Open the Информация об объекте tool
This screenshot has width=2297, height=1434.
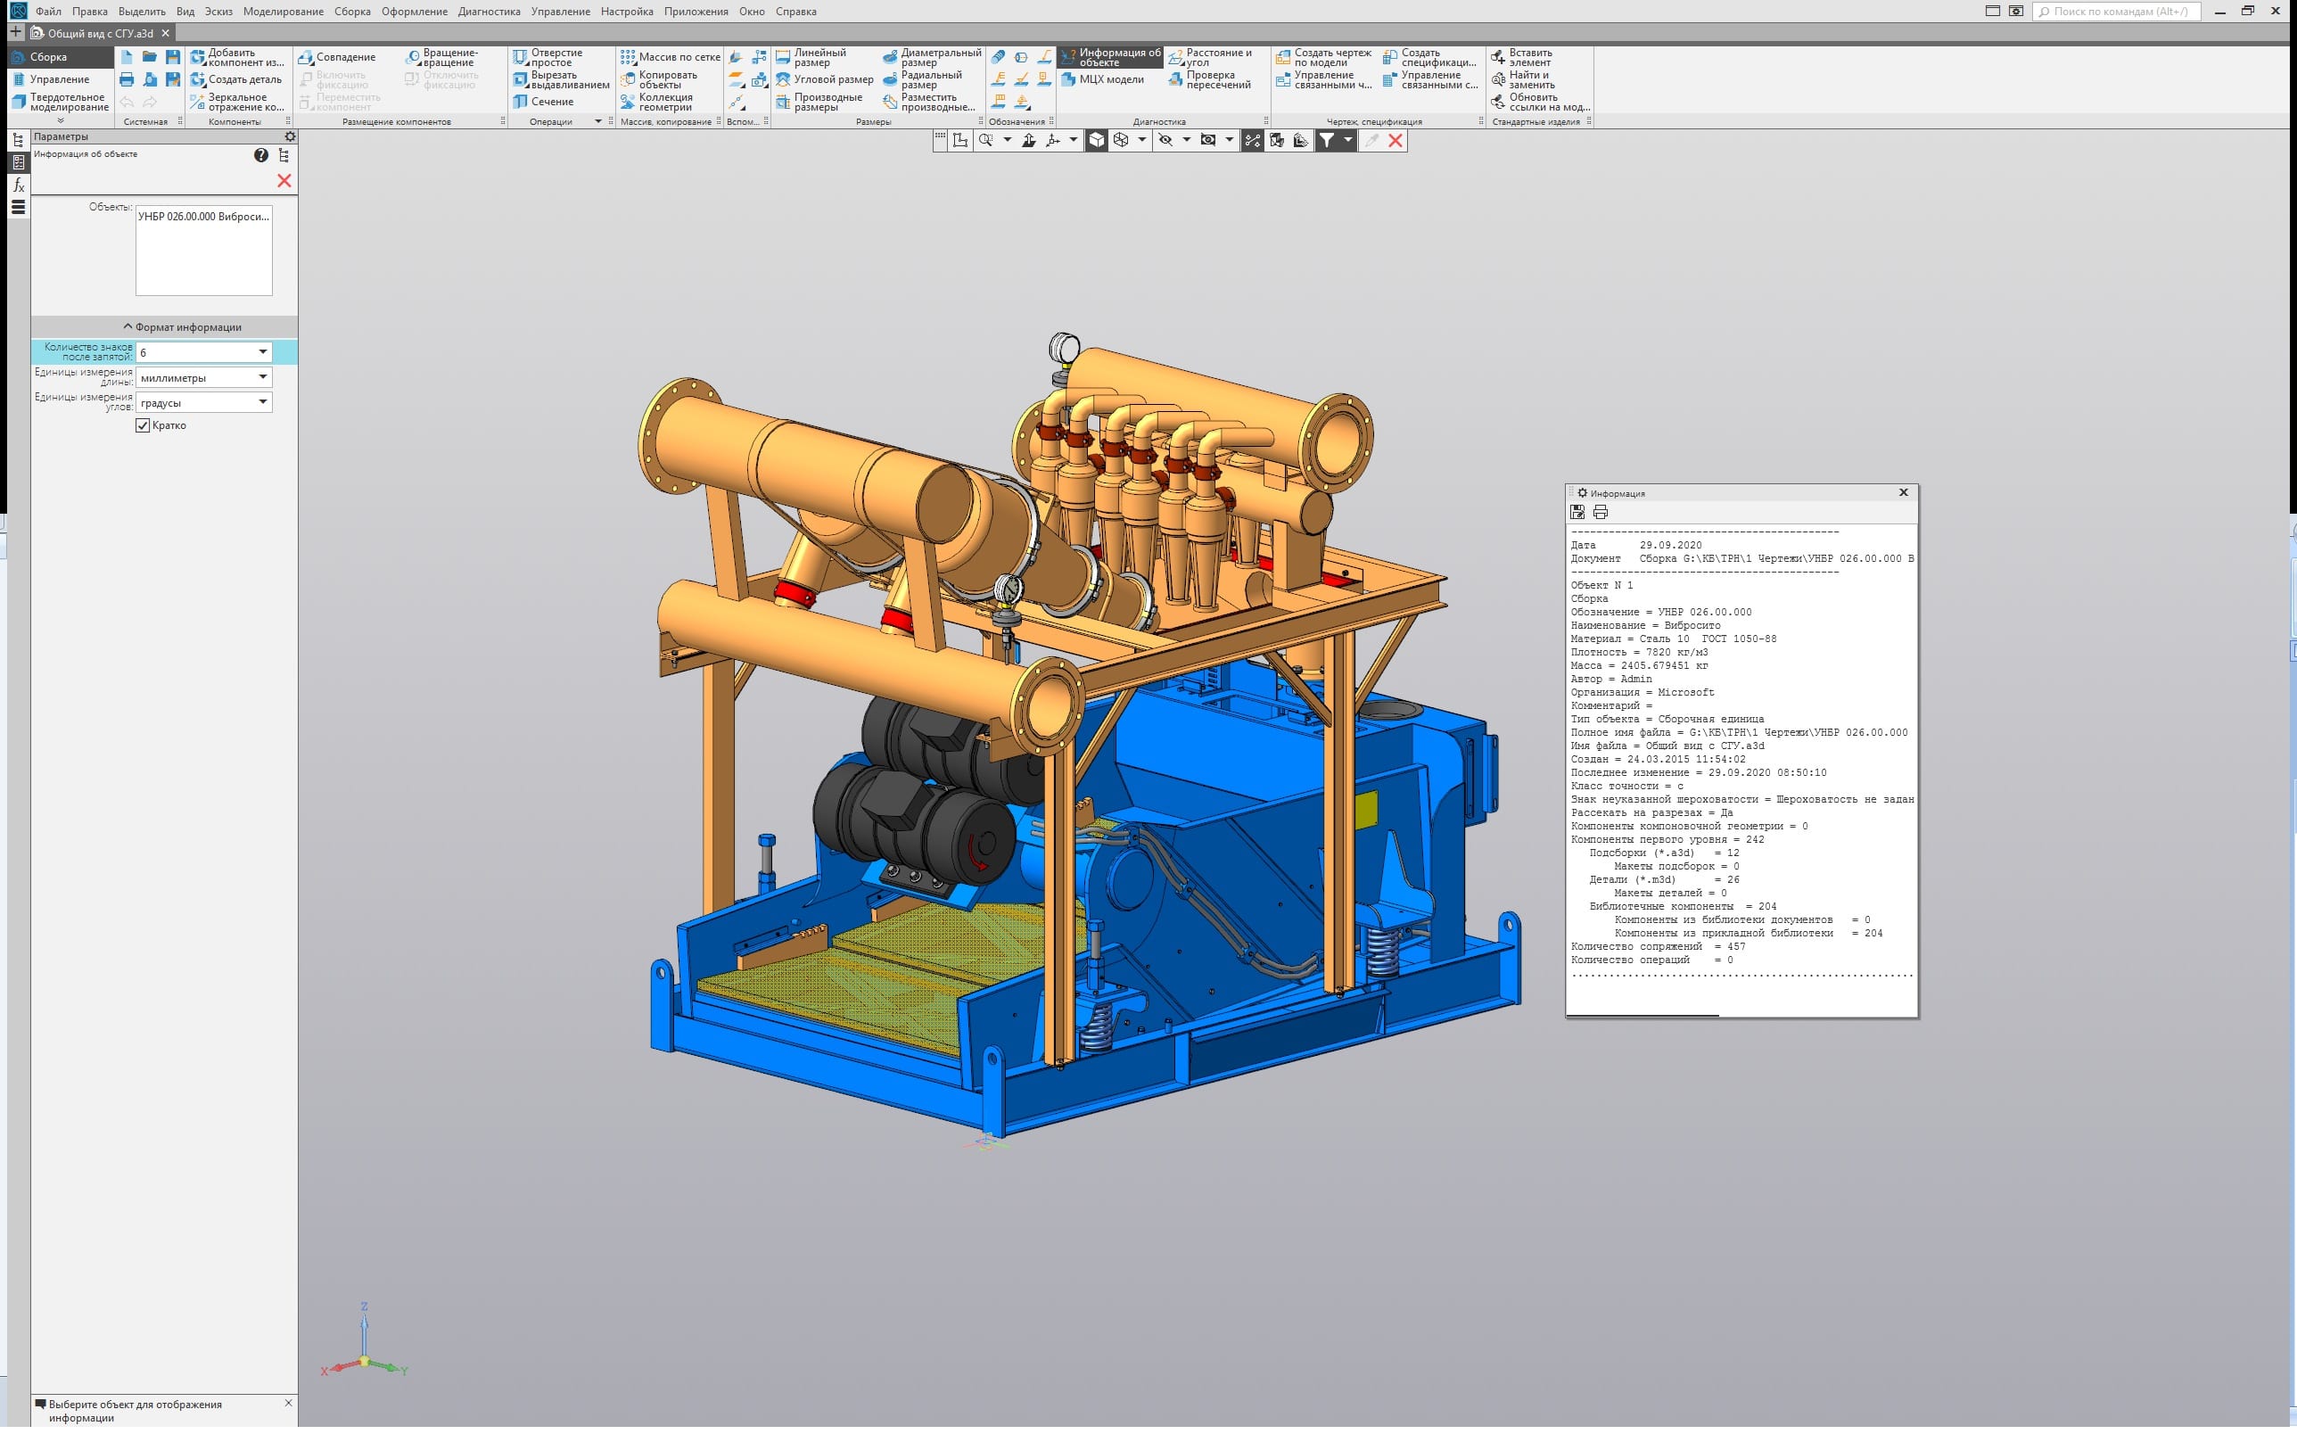(1110, 57)
